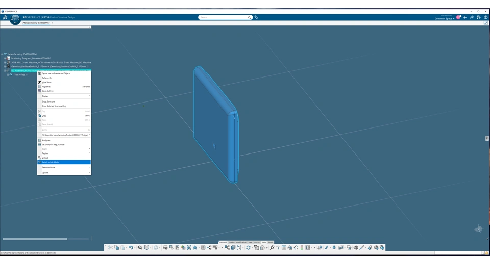Click the tree panel horizontal scrollbar

point(35,239)
